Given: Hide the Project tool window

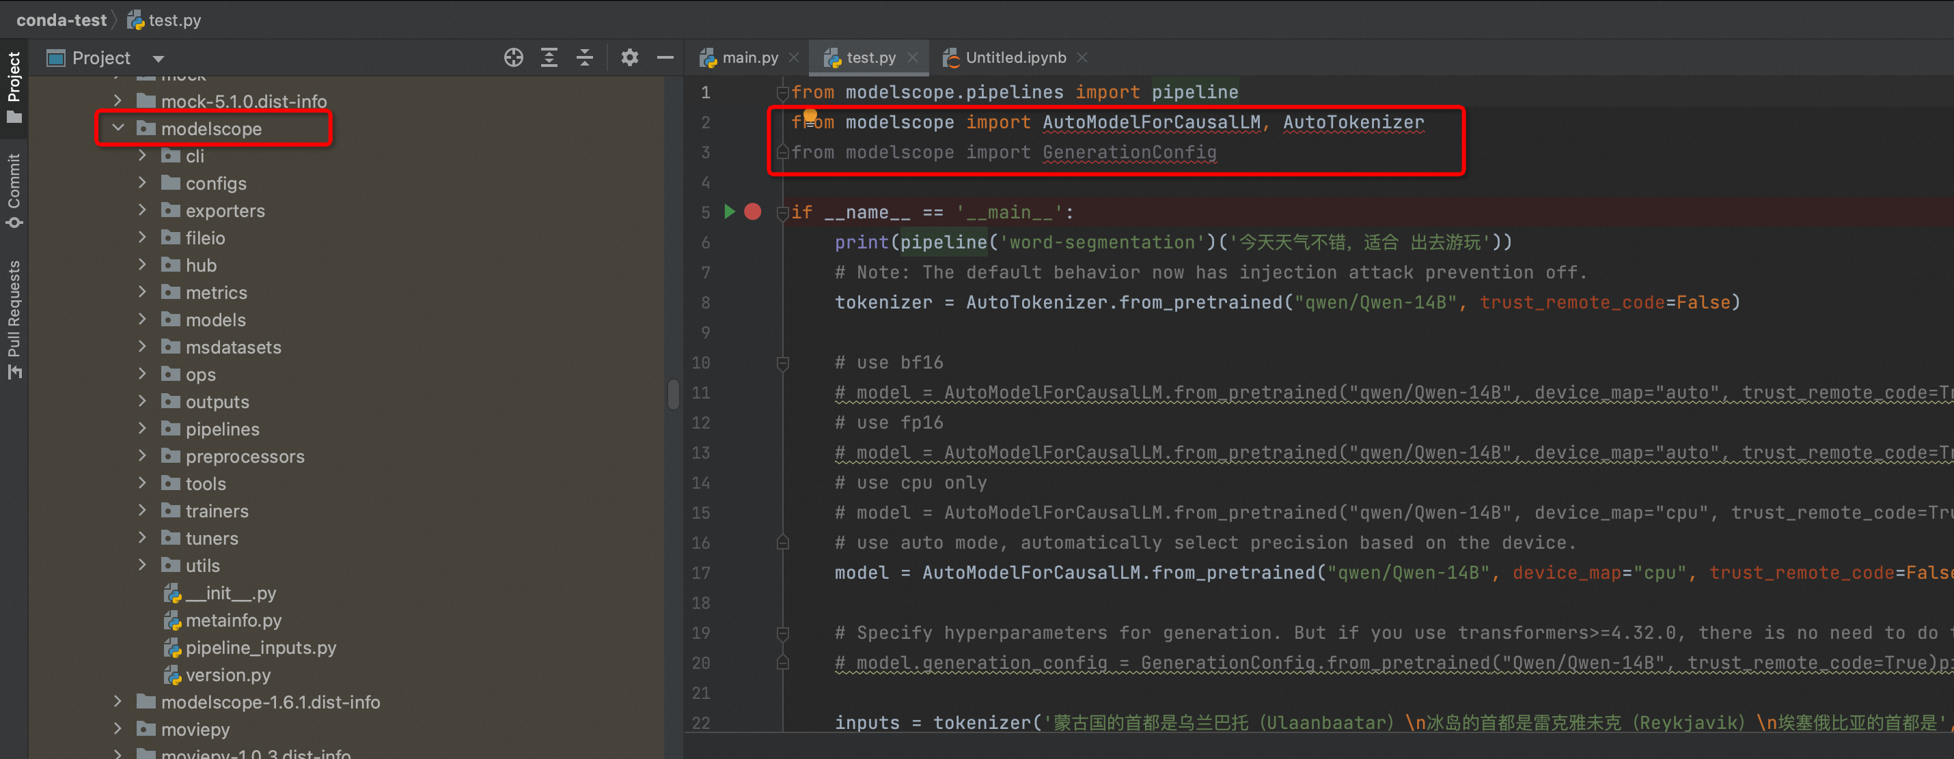Looking at the screenshot, I should coord(665,57).
